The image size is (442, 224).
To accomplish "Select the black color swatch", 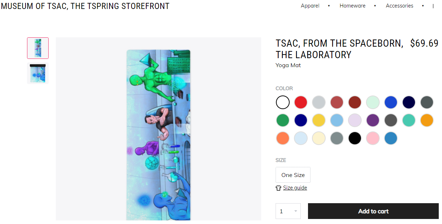I will coord(355,138).
